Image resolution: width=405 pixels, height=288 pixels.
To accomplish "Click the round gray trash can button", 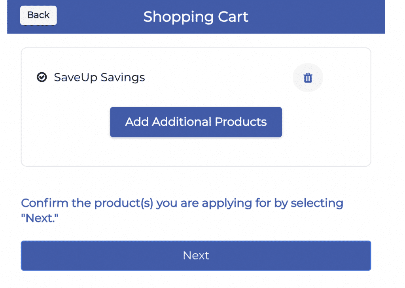I will (x=308, y=78).
